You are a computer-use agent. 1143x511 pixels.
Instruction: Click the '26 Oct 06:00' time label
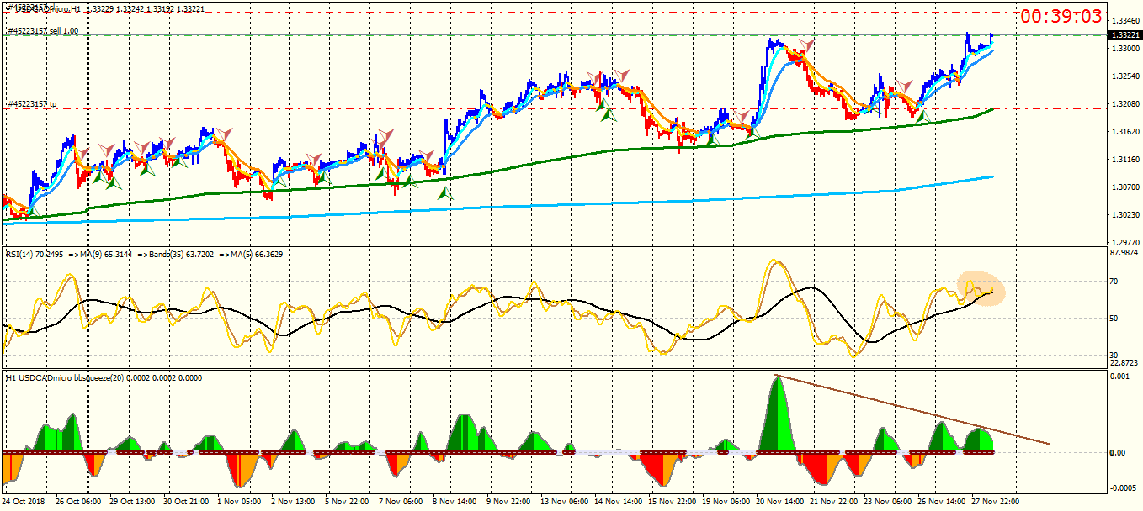coord(77,503)
